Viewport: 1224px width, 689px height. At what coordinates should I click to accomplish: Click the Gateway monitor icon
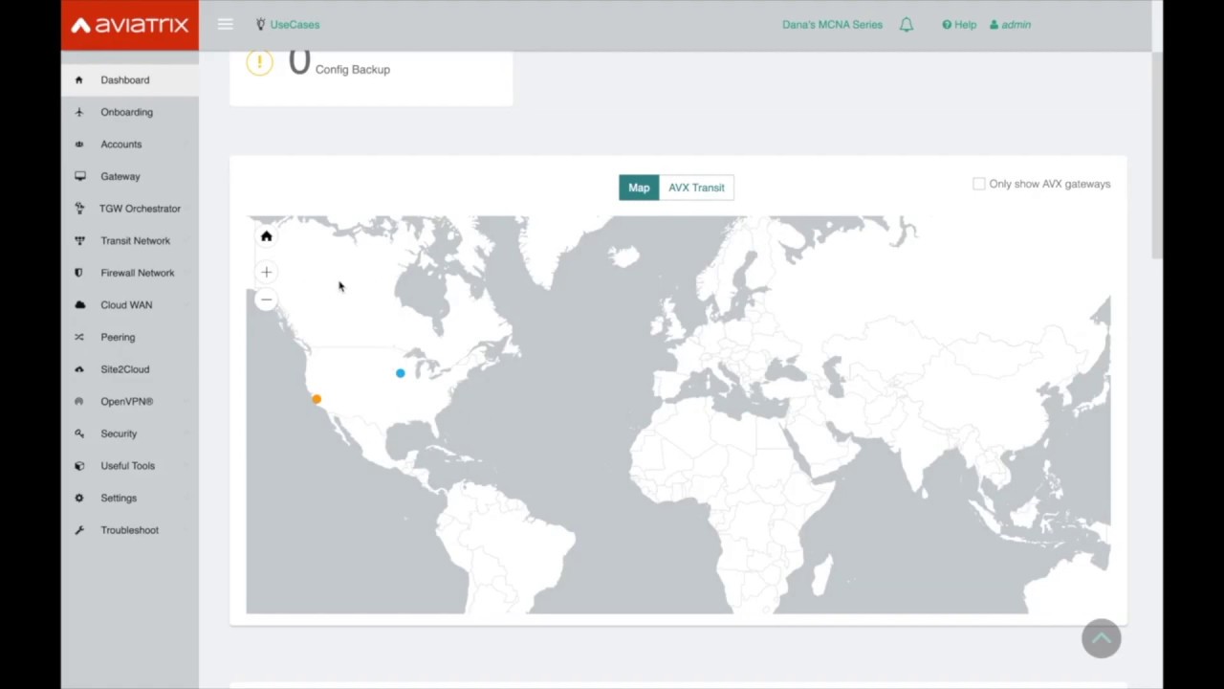(x=79, y=176)
